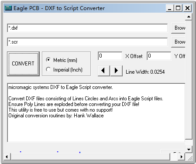The width and height of the screenshot is (196, 164).
Task: Click horizontal scrollbar left arrow
Action: (x=7, y=157)
